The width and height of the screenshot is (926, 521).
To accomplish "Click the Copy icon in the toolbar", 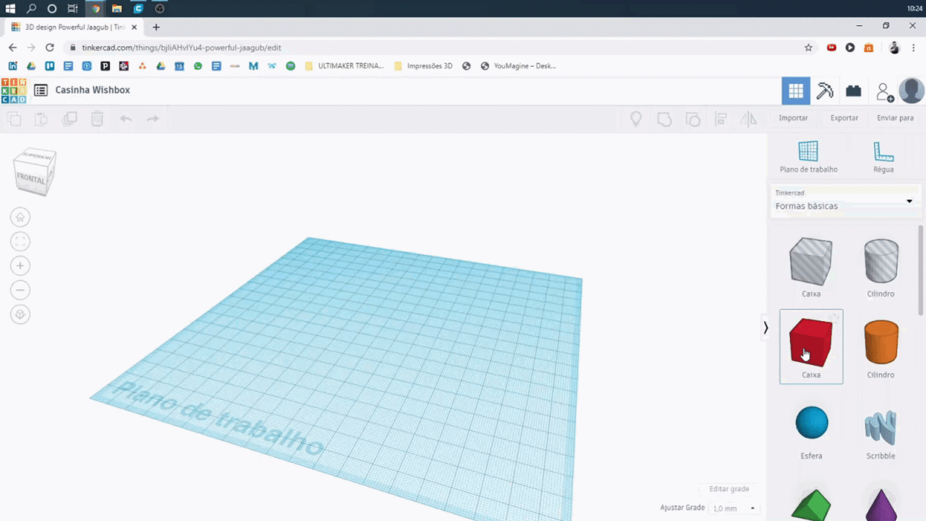I will click(x=14, y=119).
